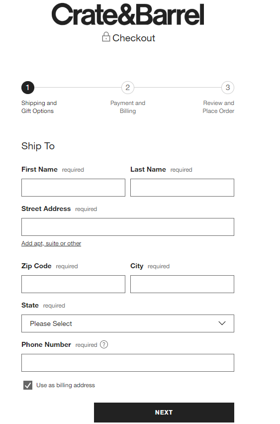Go to step 2 Payment and Billing circle
Viewport: 280px width, 424px height.
[x=128, y=88]
